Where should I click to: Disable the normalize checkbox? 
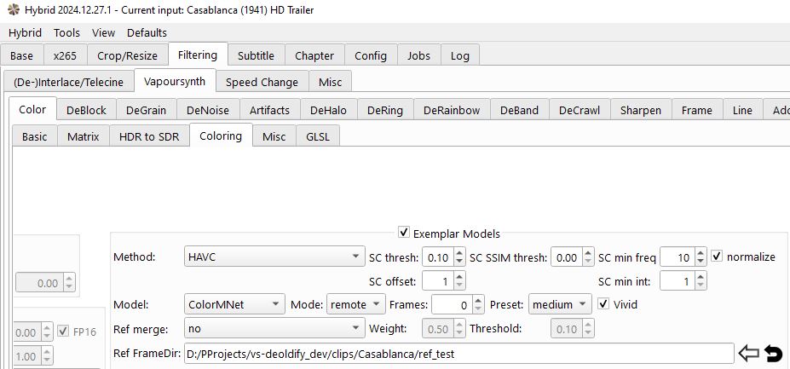pos(718,257)
